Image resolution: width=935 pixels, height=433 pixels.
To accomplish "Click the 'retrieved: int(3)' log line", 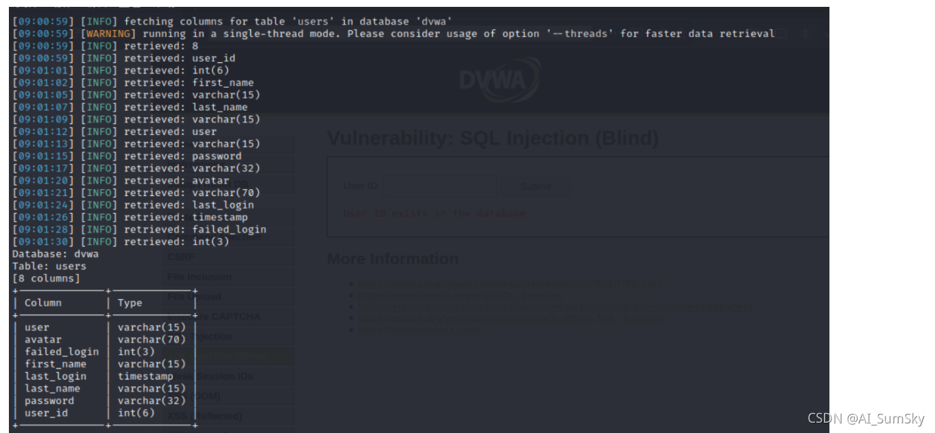I will [x=121, y=242].
